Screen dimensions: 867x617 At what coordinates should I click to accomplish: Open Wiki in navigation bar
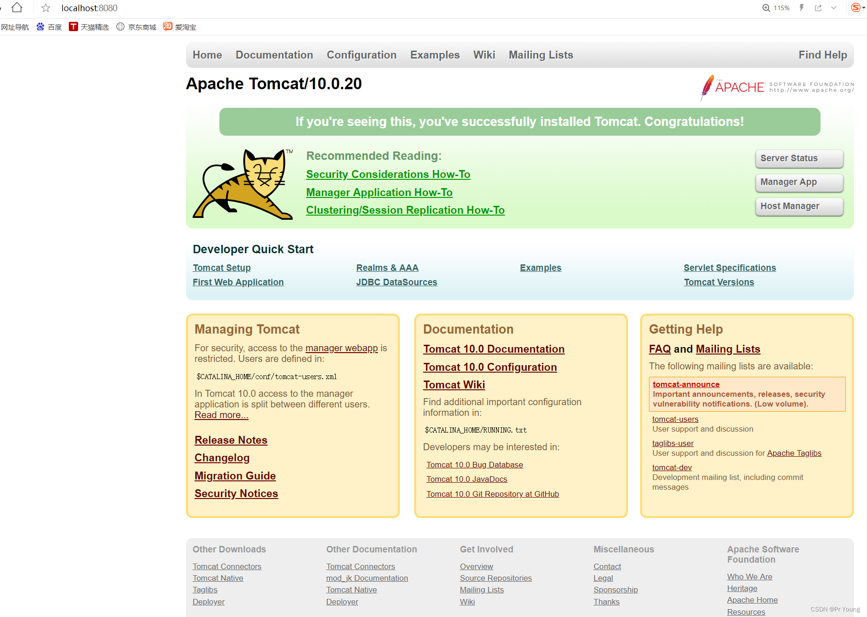tap(484, 55)
